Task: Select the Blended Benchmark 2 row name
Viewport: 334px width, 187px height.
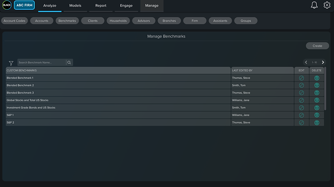Action: pyautogui.click(x=20, y=85)
